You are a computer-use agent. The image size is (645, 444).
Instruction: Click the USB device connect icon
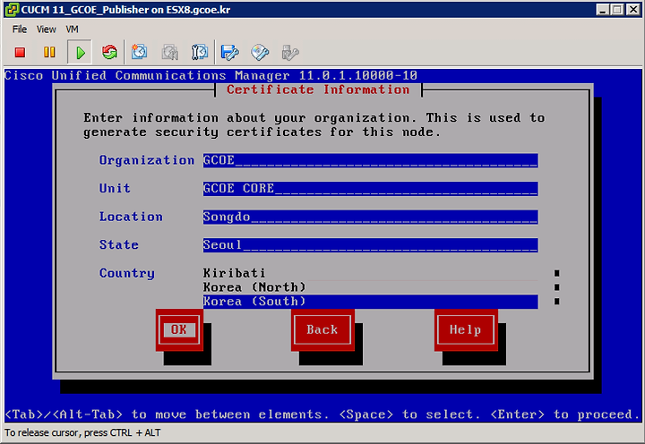290,52
